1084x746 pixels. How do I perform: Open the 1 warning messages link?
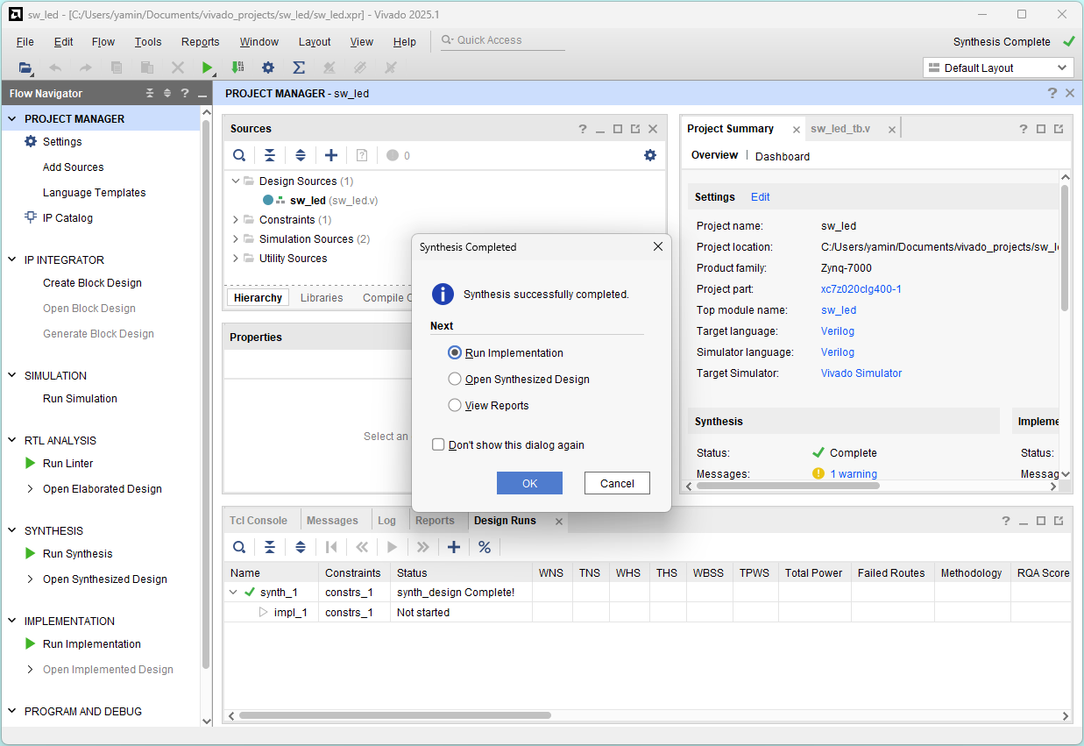(x=853, y=474)
